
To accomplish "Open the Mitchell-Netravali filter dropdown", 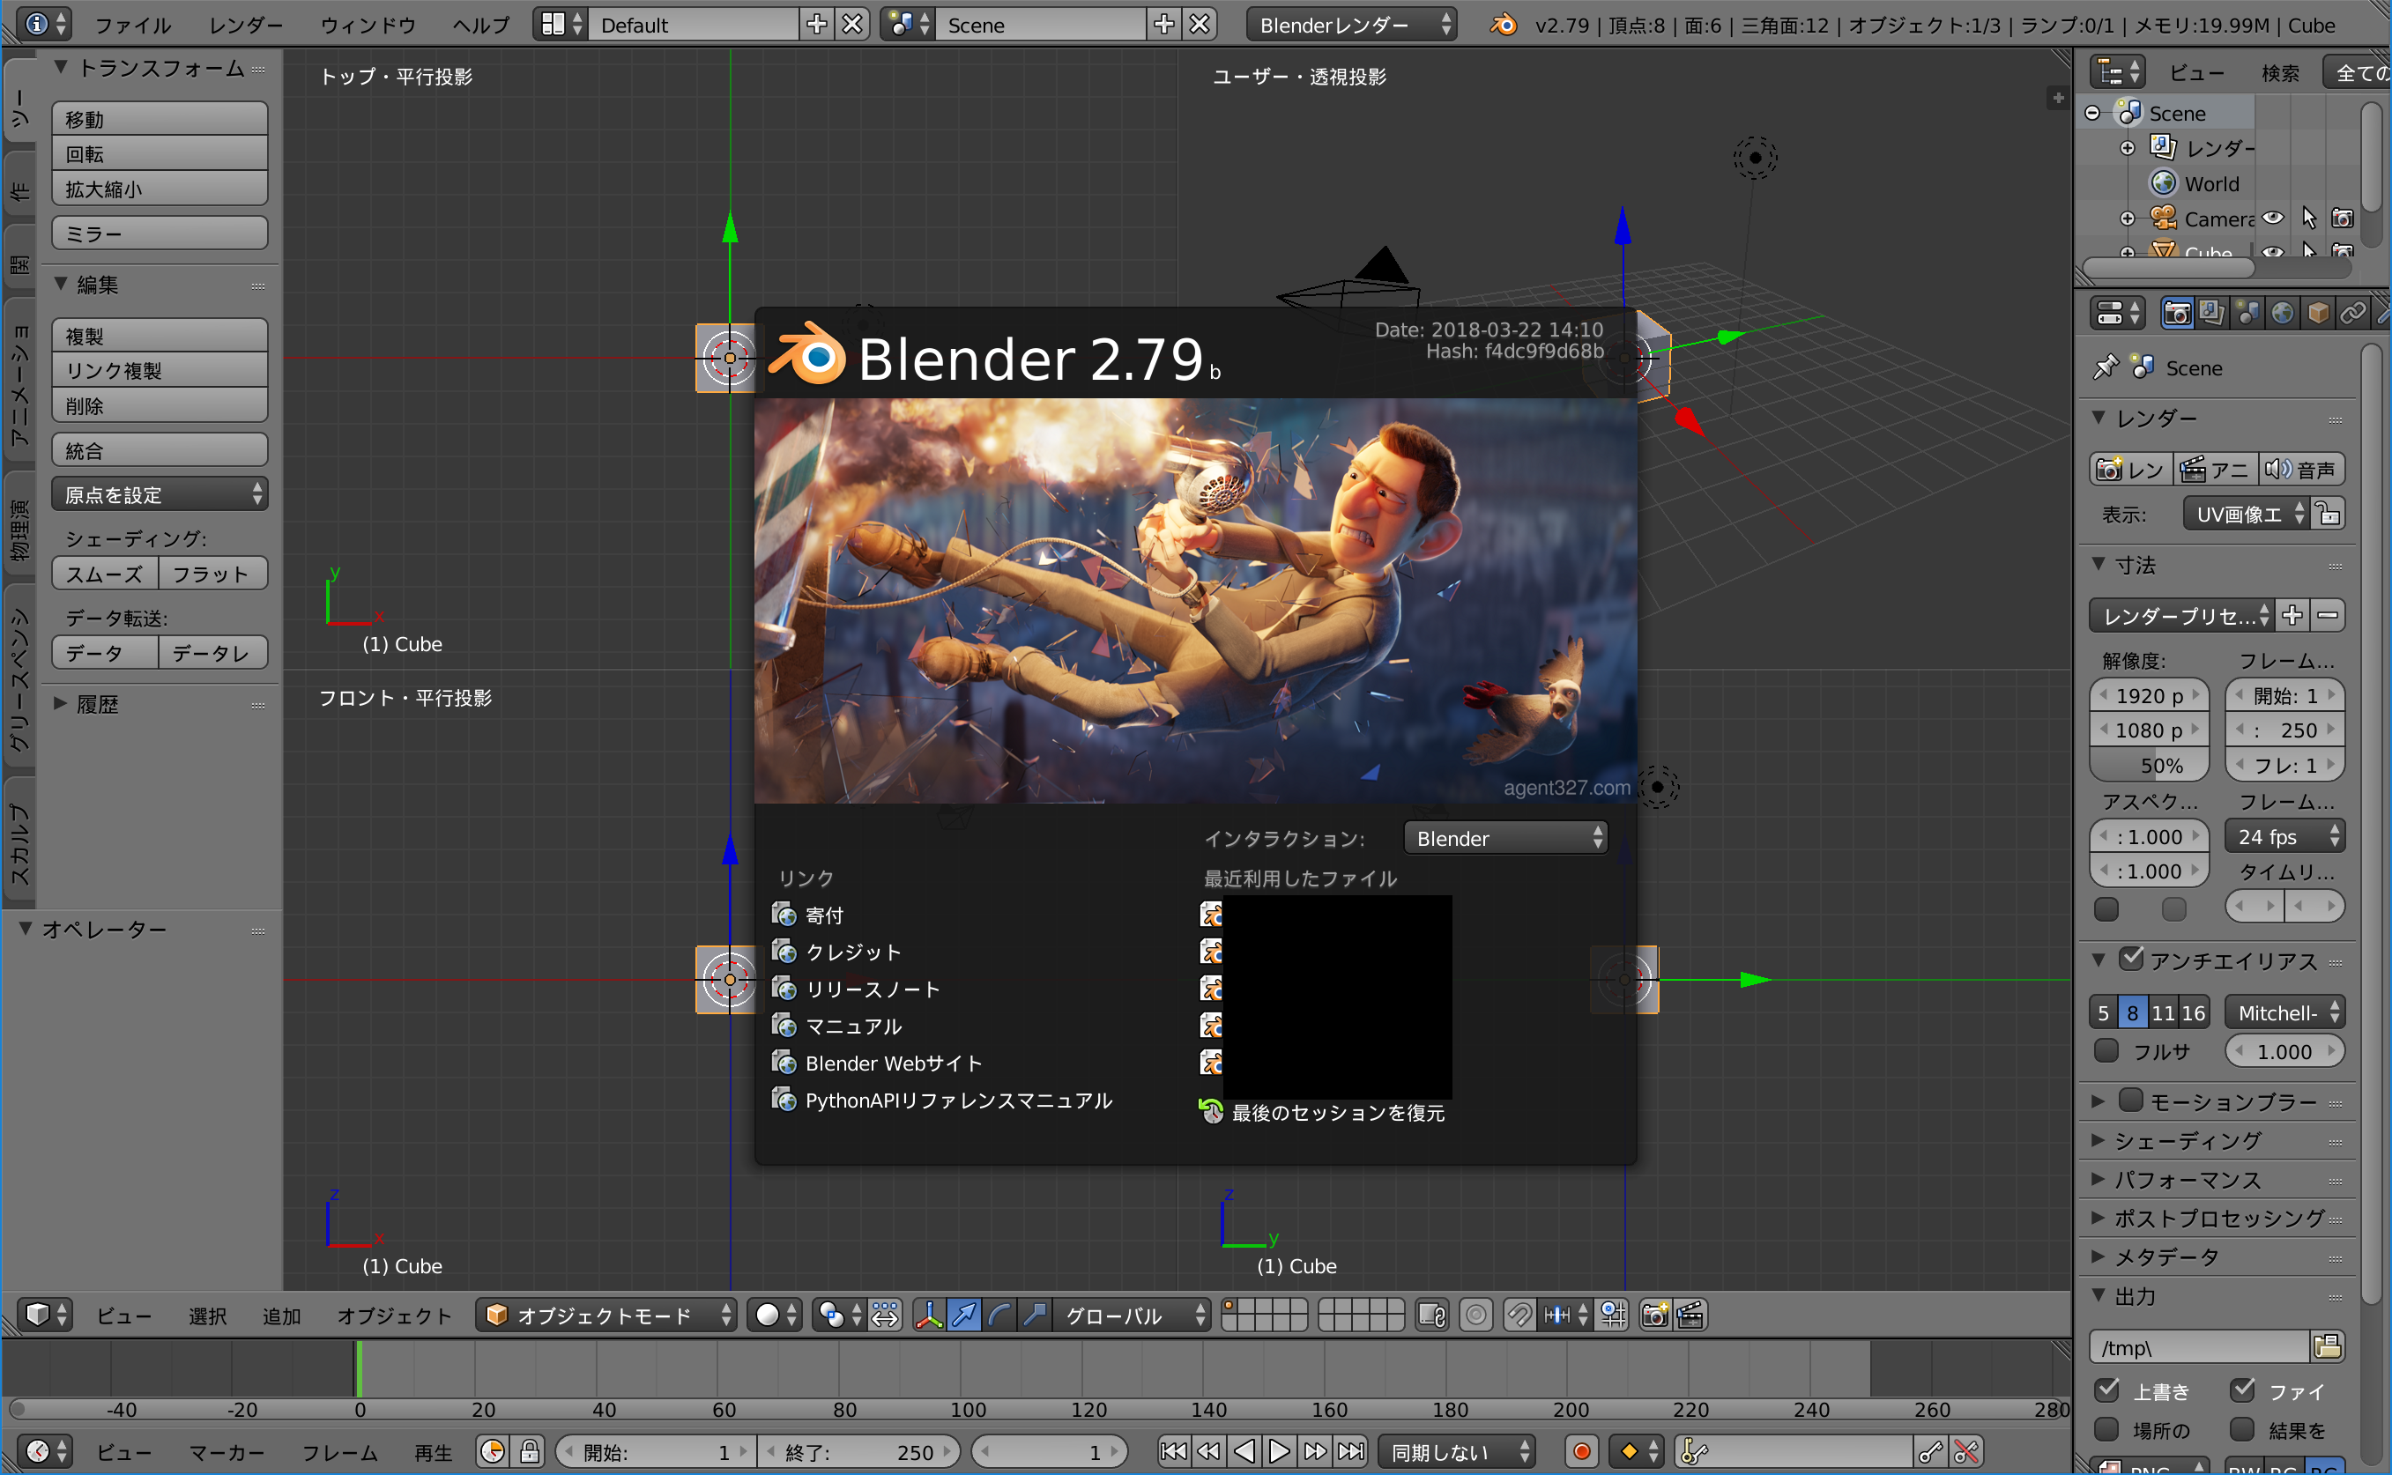I will click(x=2284, y=1012).
